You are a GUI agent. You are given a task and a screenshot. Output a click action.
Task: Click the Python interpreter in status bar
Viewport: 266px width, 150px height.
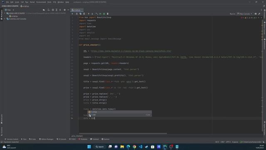251,142
